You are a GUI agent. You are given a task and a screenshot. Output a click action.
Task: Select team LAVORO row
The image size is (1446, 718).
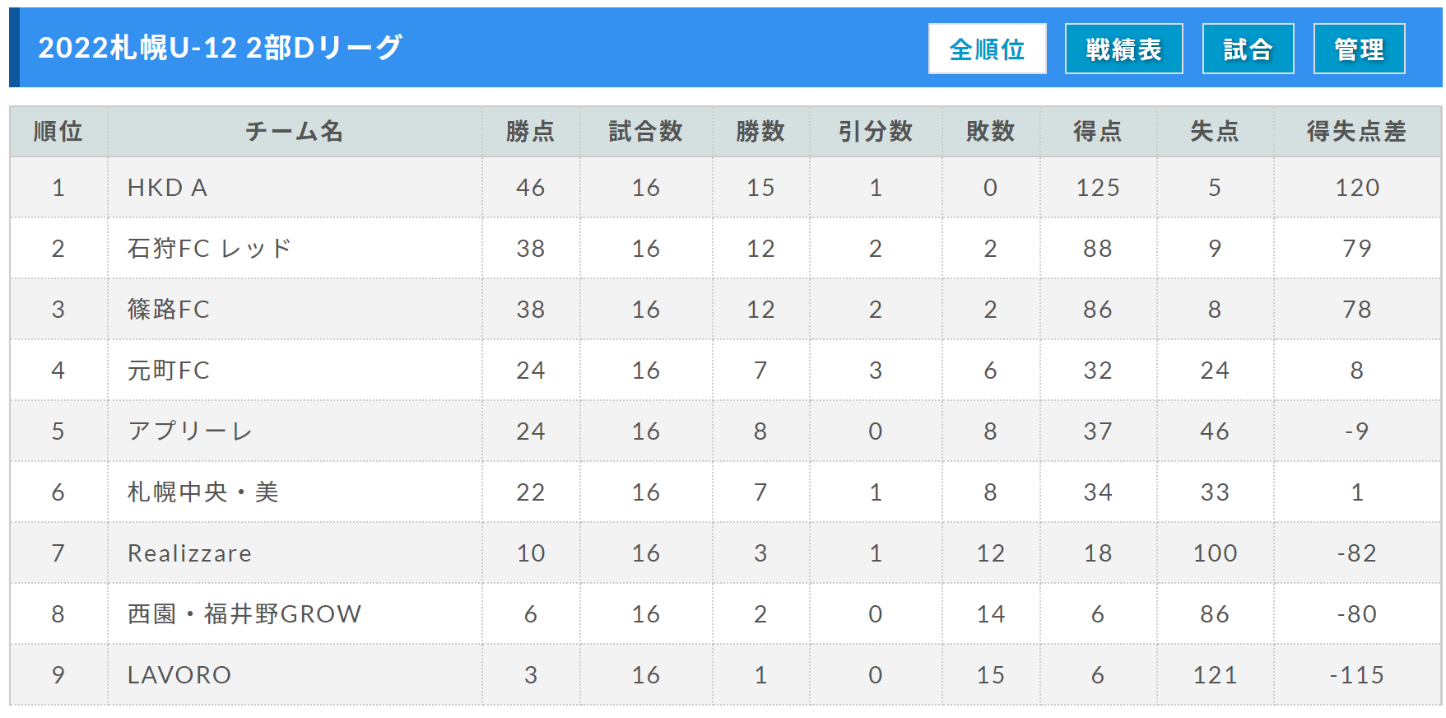pos(725,674)
